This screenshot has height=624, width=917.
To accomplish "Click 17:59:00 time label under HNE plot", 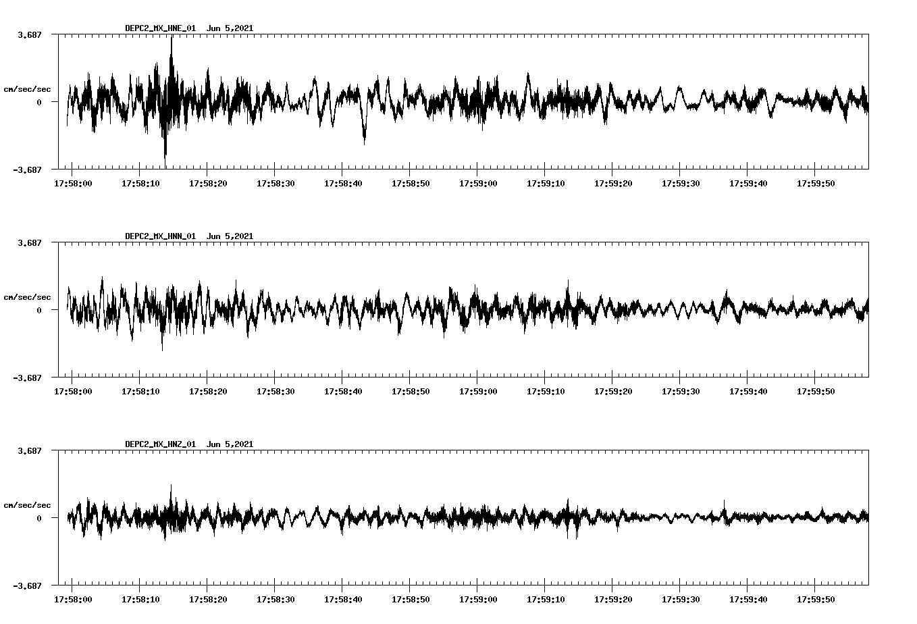I will pos(478,183).
